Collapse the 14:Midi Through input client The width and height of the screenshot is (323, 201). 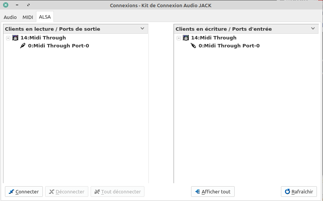[179, 38]
